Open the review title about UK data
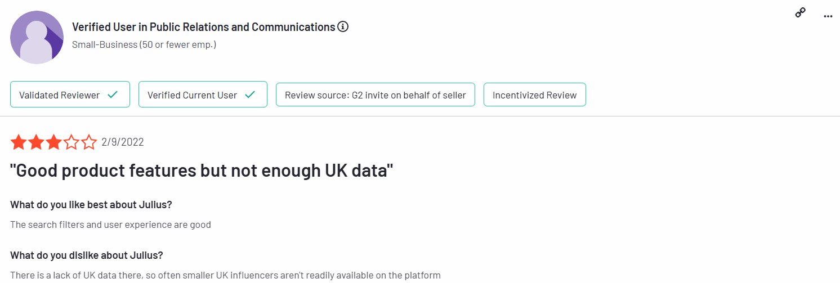Screen dimensions: 840x283 click(202, 171)
